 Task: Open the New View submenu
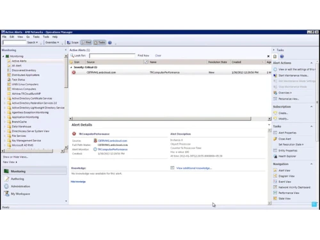[x=10, y=162]
